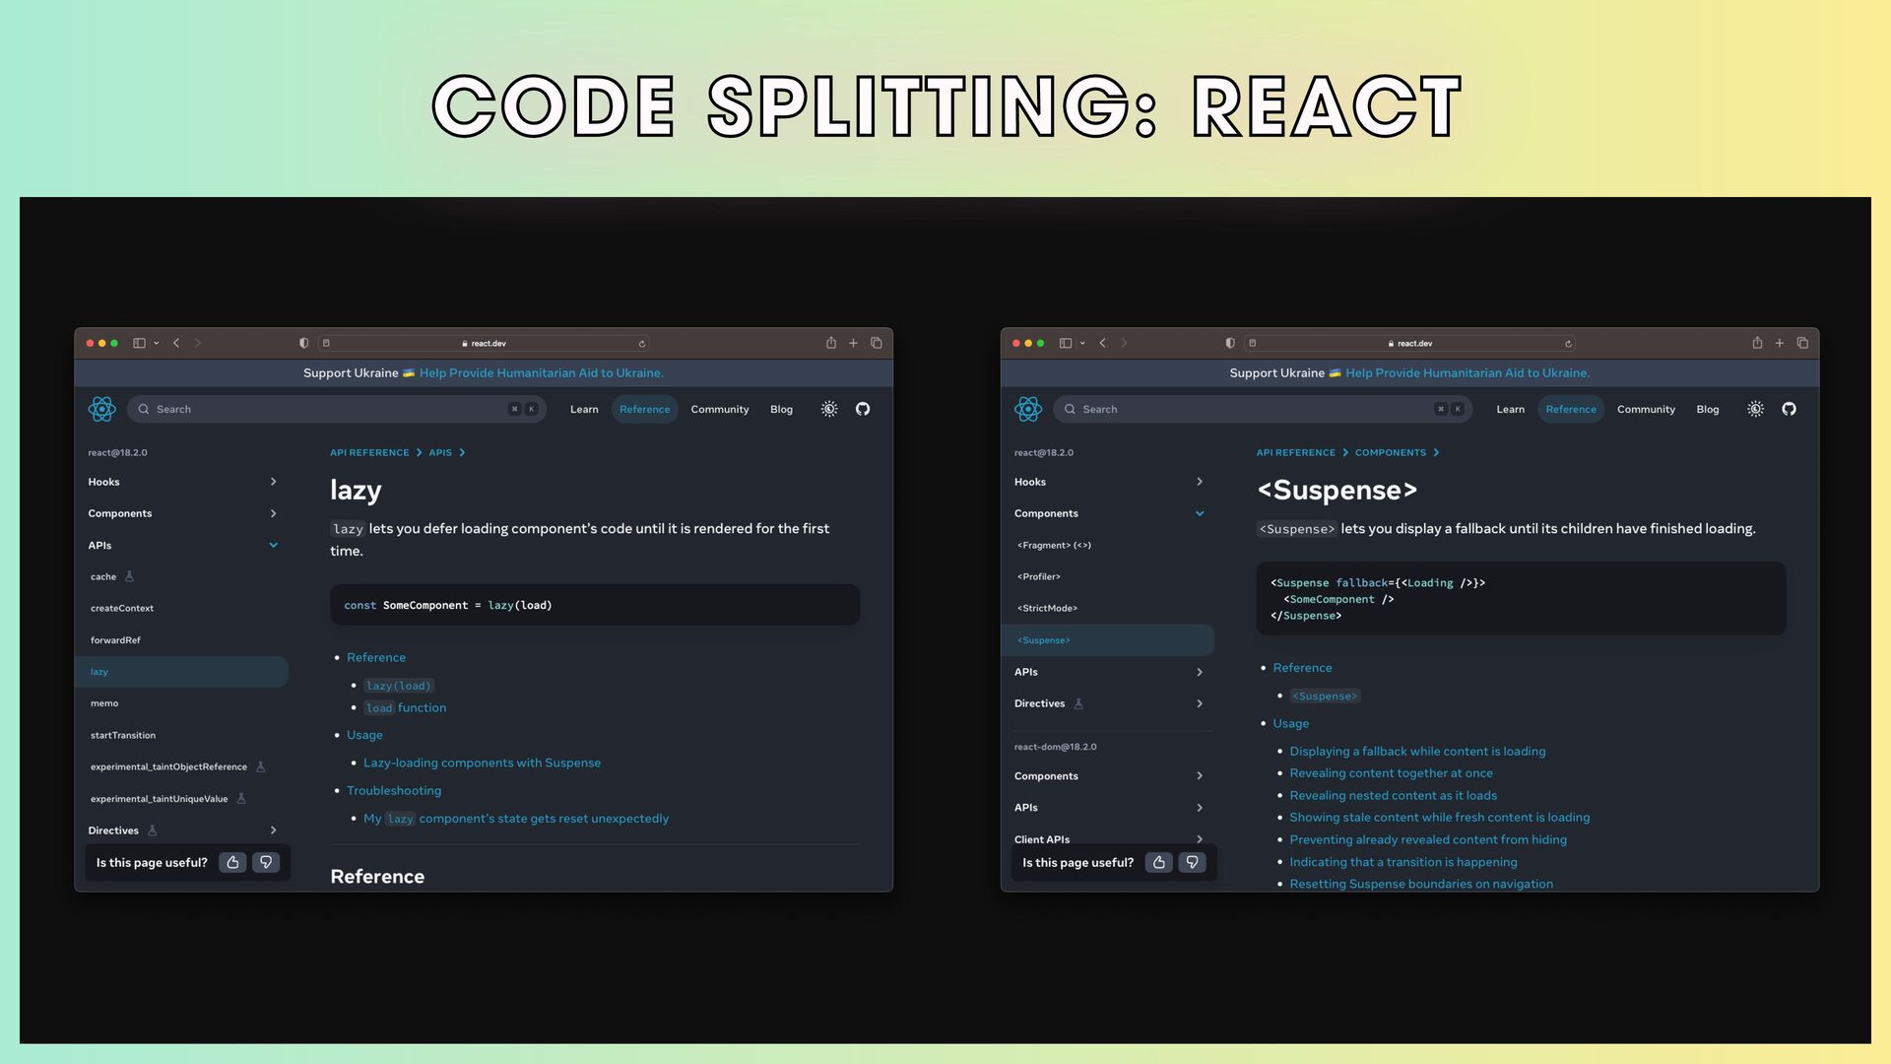Open GitHub icon in right browser window
This screenshot has width=1891, height=1064.
(x=1789, y=409)
